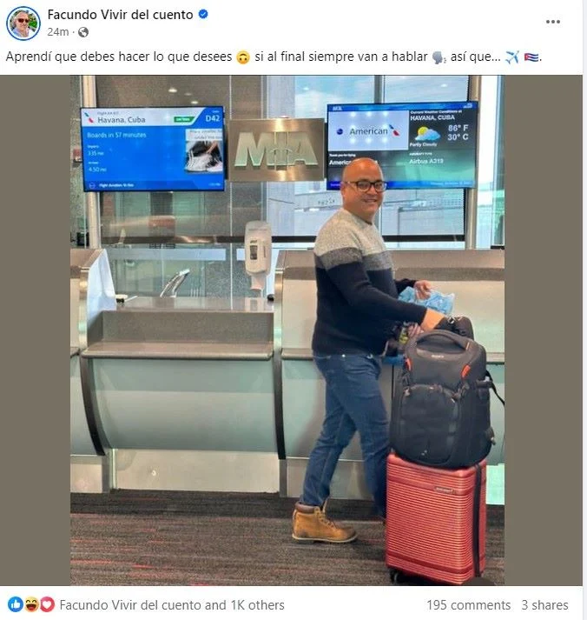View the 3 shares list
The image size is (587, 620).
pos(544,605)
